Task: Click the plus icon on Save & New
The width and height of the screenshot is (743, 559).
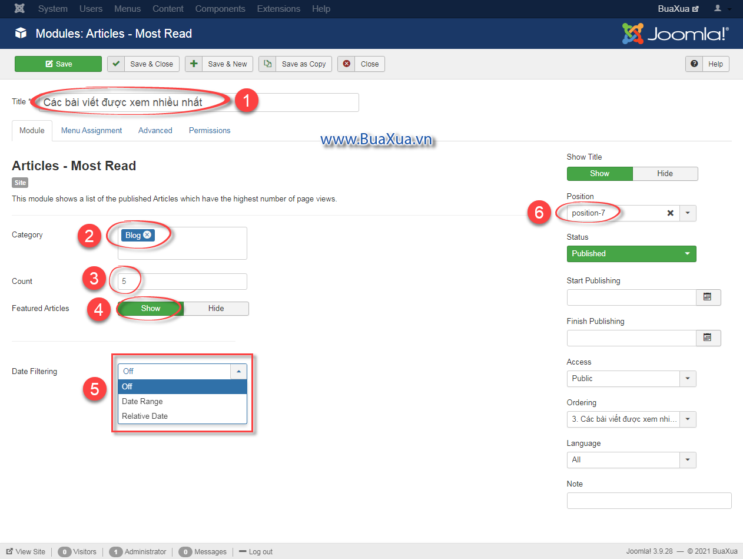Action: click(194, 64)
